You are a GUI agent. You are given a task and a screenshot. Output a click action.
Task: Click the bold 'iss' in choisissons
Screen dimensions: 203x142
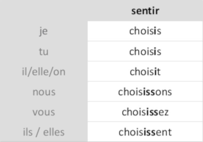tap(149, 92)
